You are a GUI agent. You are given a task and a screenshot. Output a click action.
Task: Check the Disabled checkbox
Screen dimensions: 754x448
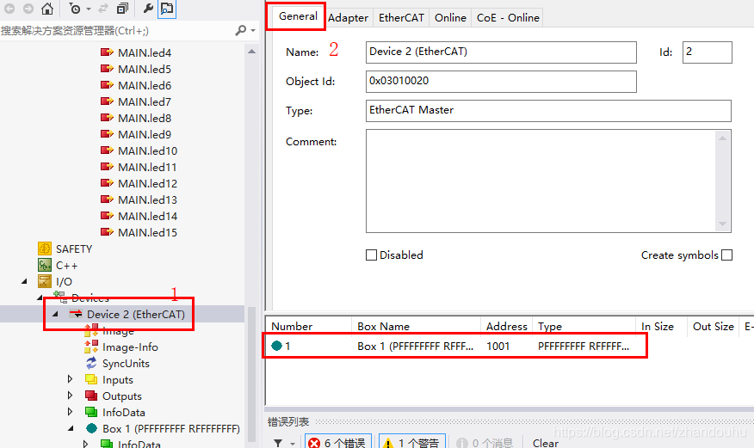click(x=371, y=255)
